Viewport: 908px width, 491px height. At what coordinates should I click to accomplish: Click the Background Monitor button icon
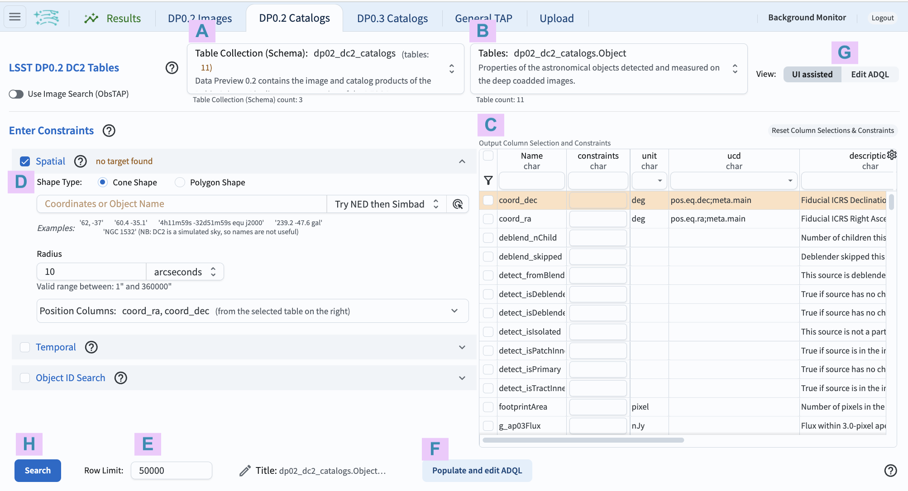(x=807, y=18)
